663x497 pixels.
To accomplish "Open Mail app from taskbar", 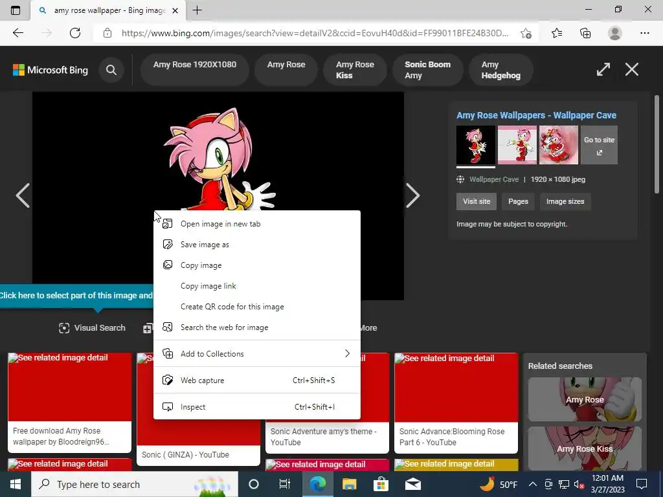I will (x=412, y=484).
